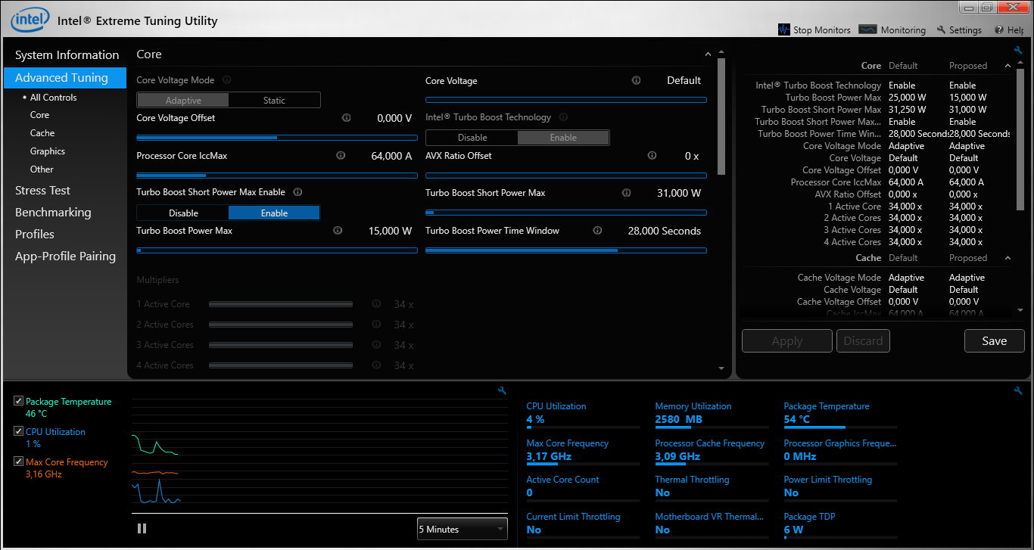Collapse Cache group in Default/Proposed summary
1034x550 pixels.
1008,258
